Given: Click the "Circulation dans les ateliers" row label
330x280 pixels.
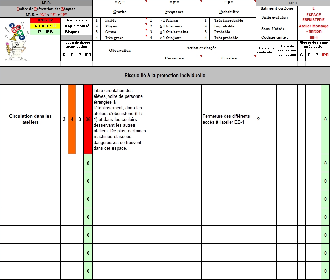Looking at the screenshot, I should coord(30,119).
